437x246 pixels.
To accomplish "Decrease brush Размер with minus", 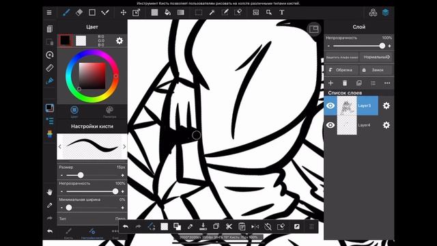I will tap(61, 175).
